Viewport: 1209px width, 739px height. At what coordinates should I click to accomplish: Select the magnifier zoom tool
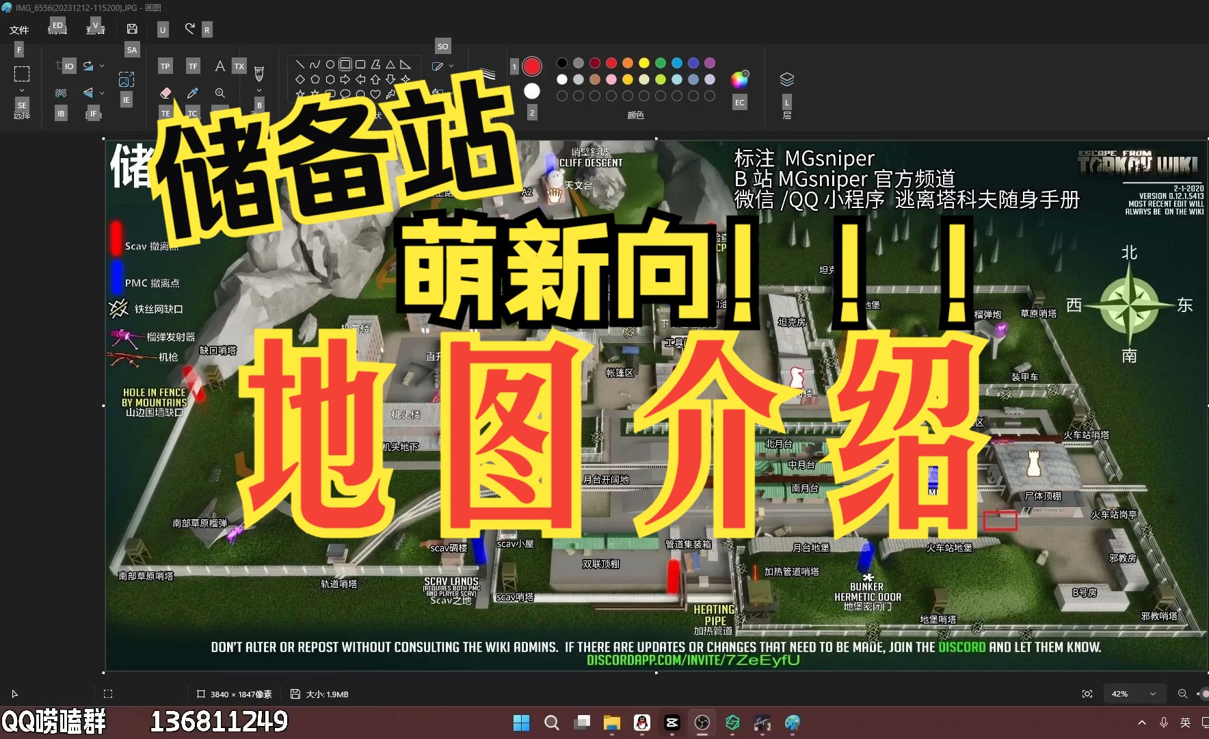(x=220, y=93)
